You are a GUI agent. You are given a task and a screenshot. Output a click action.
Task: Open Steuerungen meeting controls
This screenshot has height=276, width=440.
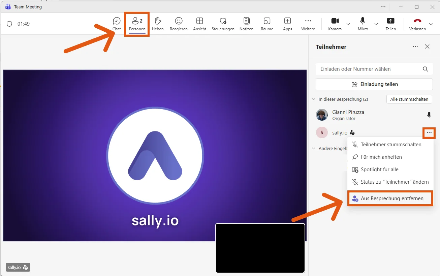pos(223,24)
